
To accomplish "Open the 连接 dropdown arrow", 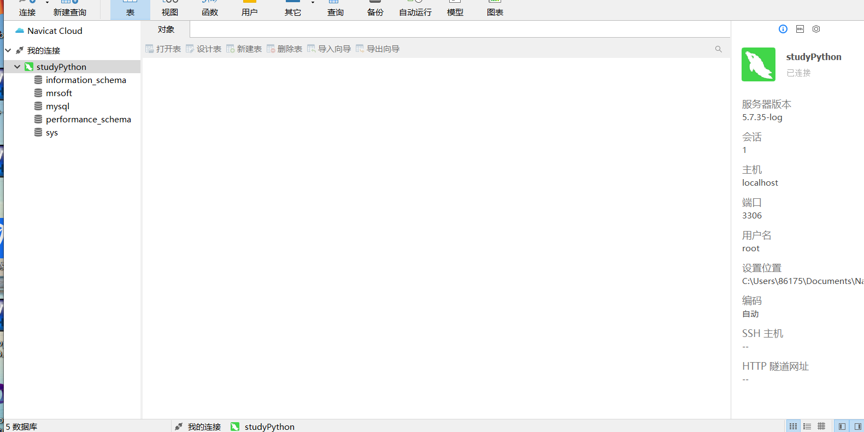I will click(47, 3).
